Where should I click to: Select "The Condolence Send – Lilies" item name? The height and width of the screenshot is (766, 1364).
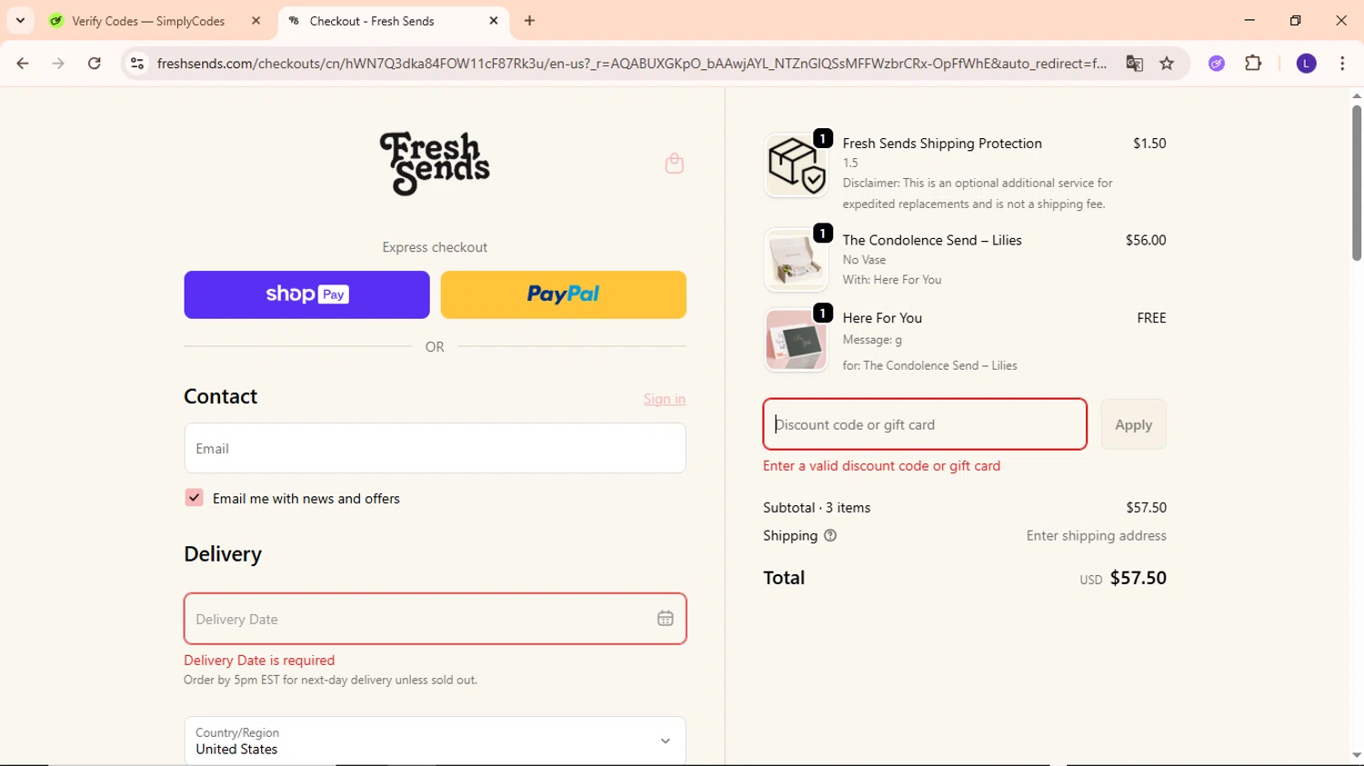point(932,240)
